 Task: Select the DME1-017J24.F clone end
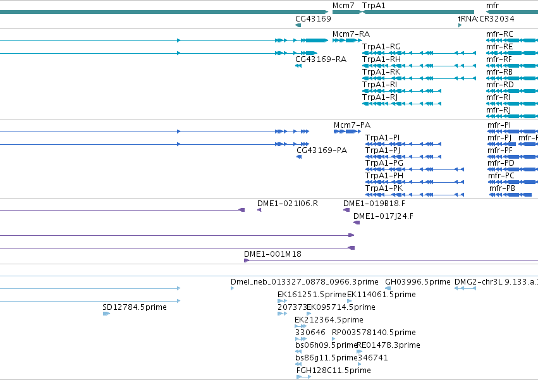[x=357, y=223]
